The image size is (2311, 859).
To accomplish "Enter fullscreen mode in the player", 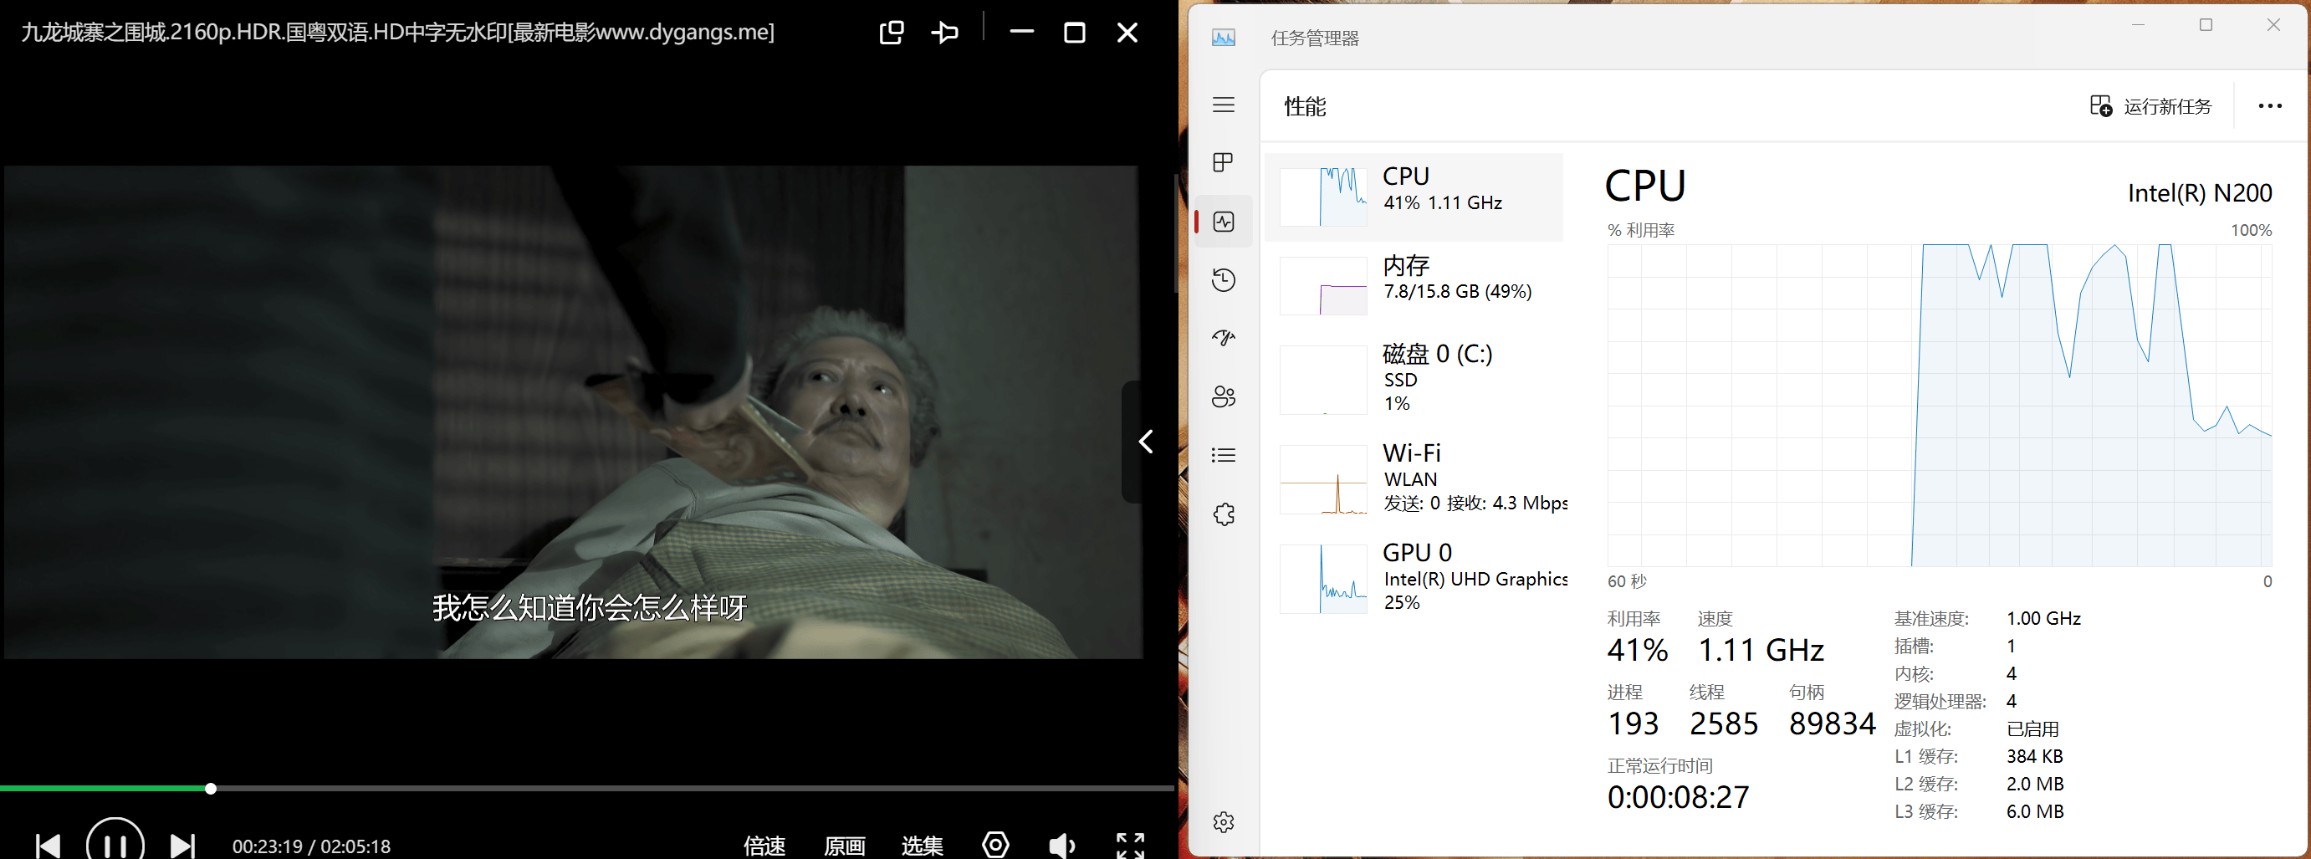I will click(1130, 846).
